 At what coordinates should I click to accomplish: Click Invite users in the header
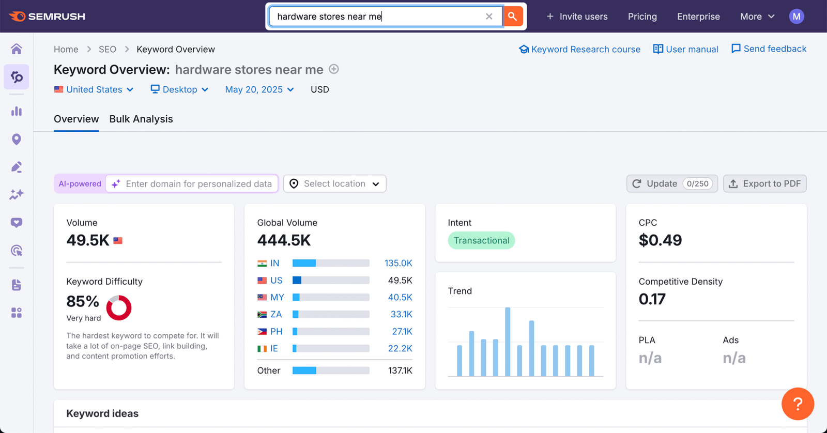tap(584, 17)
